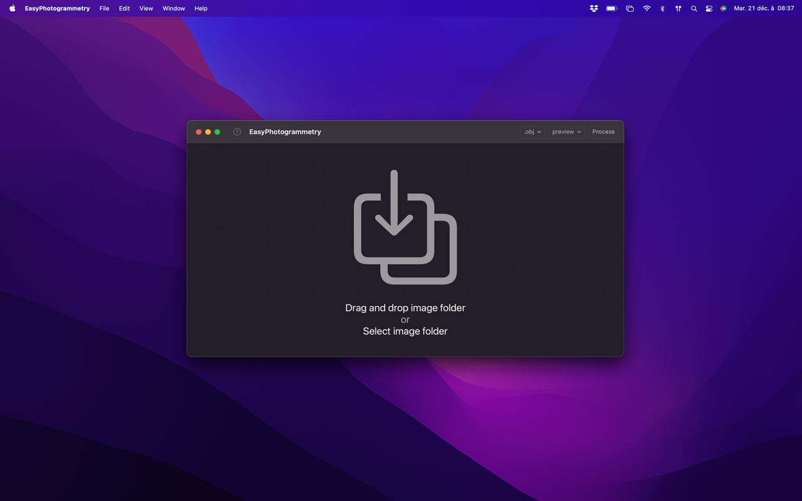Open the Apple menu
The image size is (802, 501).
[x=12, y=9]
